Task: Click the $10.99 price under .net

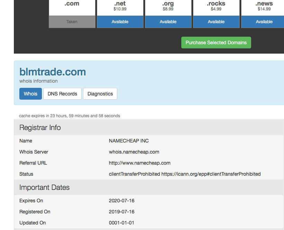Action: coord(120,9)
